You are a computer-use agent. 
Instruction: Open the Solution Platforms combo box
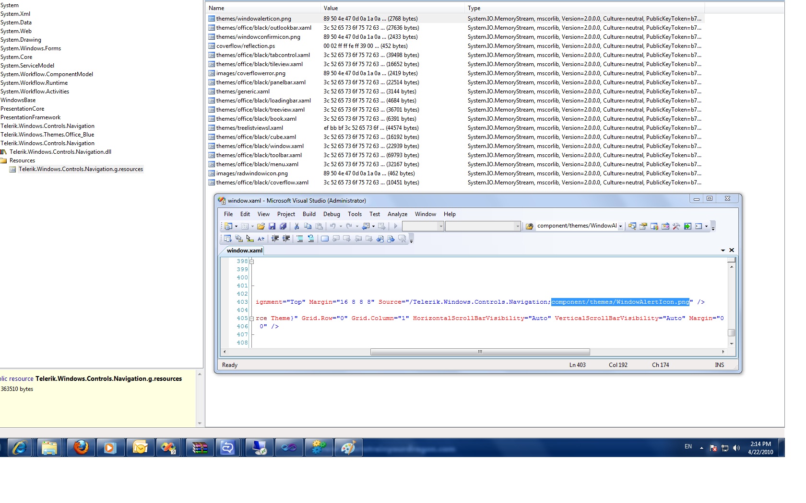coord(483,226)
